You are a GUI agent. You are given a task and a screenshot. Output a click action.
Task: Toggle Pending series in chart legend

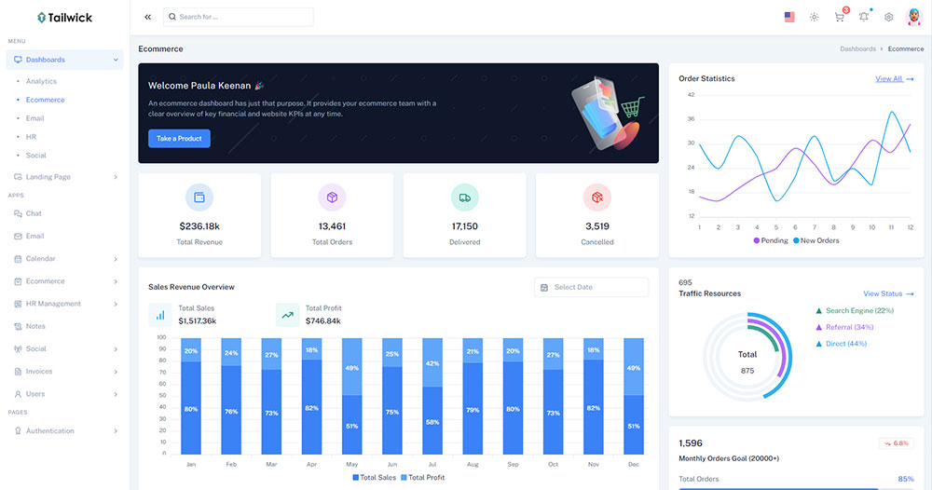tap(770, 240)
